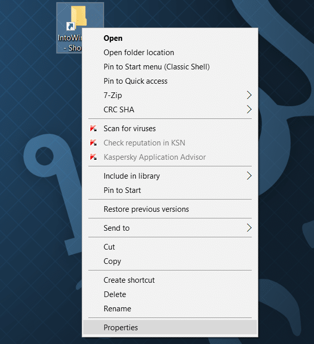Choose Open from the context menu

[x=170, y=38]
